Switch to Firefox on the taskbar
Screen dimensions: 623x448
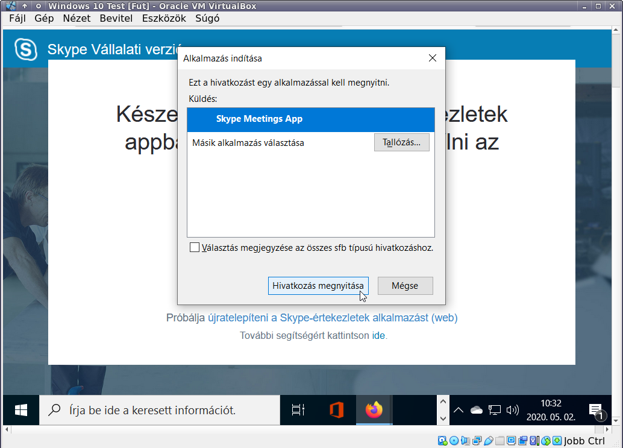click(374, 410)
